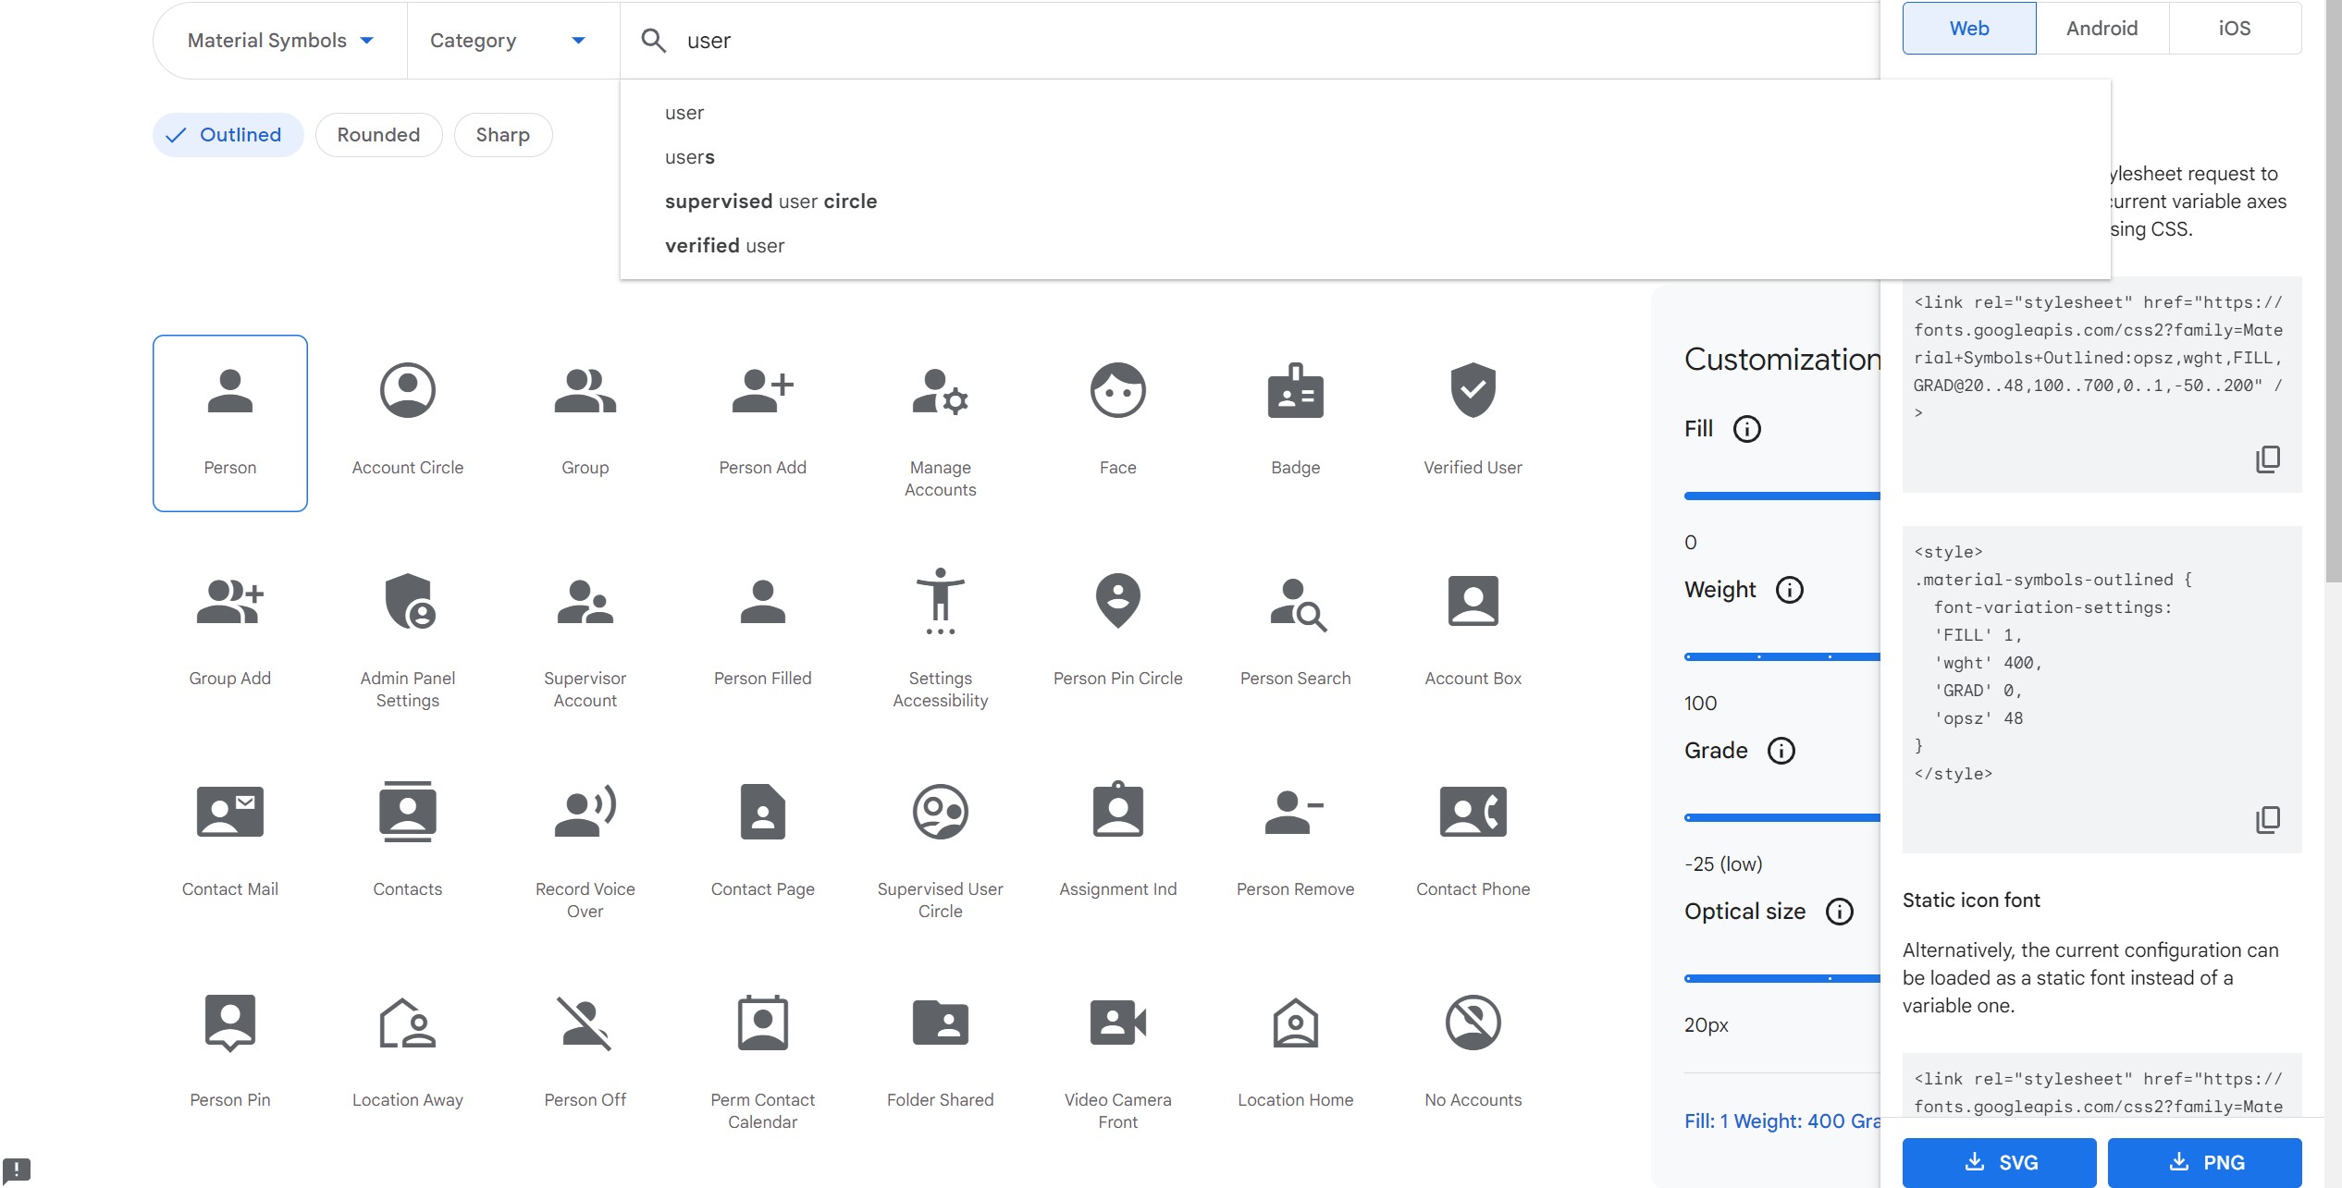The width and height of the screenshot is (2342, 1188).
Task: Toggle the Outlined style chip
Action: coord(228,135)
